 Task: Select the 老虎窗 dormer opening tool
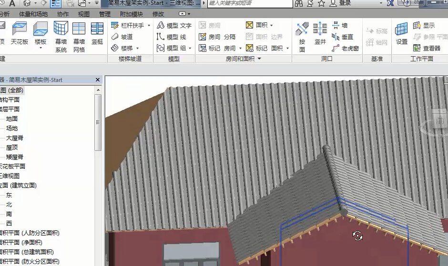coord(346,48)
